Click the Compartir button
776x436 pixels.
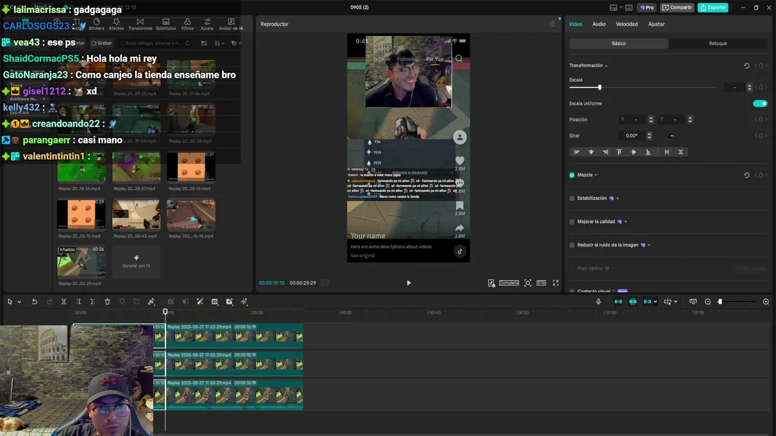(677, 7)
